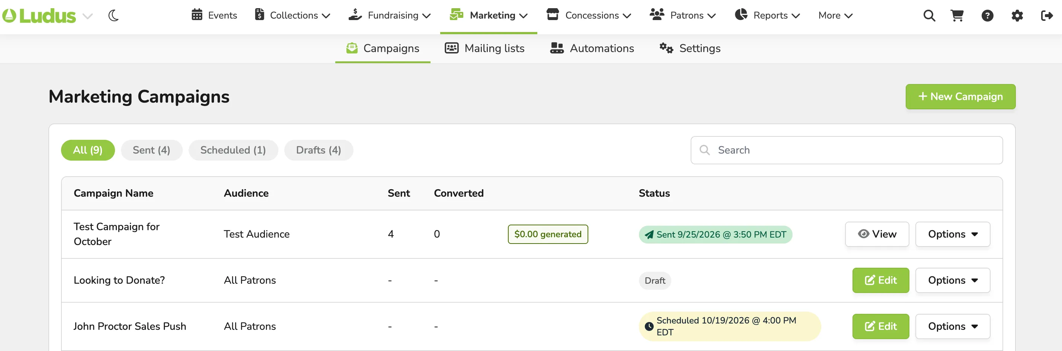Click the Audience column header
This screenshot has width=1062, height=351.
[x=246, y=193]
